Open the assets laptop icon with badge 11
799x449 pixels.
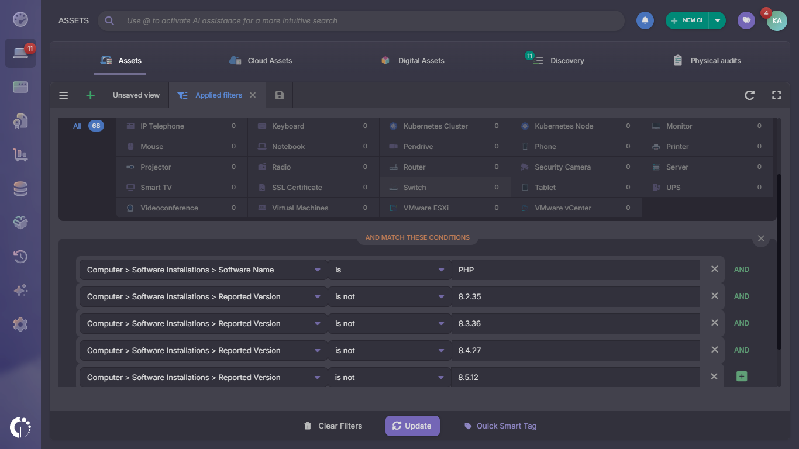[x=20, y=53]
